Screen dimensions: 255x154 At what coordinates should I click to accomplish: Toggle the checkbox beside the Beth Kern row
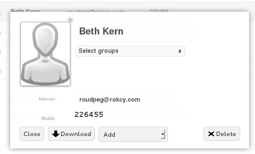pos(0,14)
